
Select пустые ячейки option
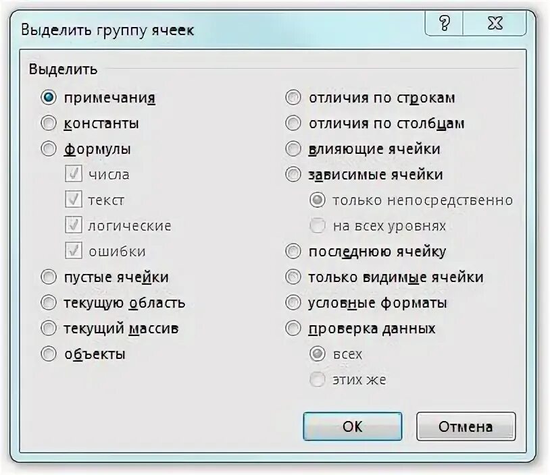point(49,277)
